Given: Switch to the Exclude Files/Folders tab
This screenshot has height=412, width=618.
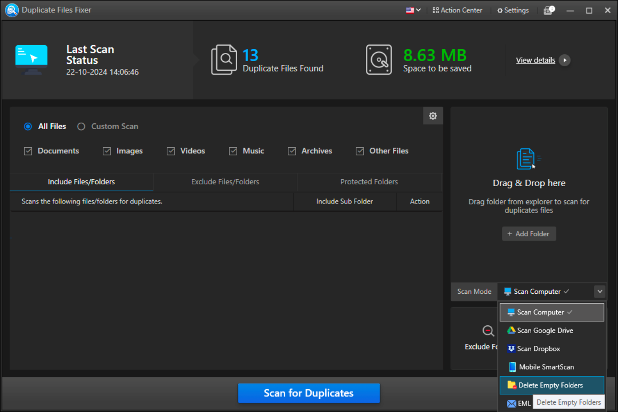Looking at the screenshot, I should [x=225, y=182].
